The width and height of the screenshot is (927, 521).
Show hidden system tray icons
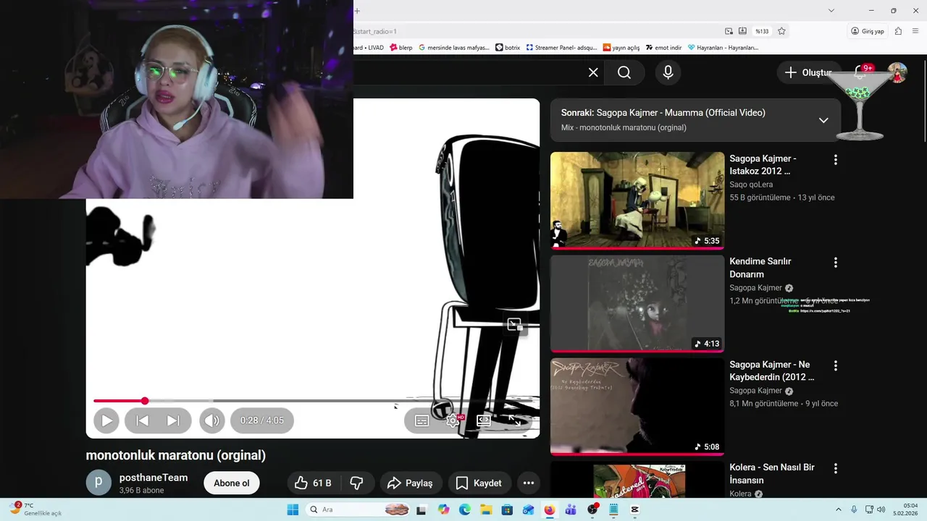[839, 509]
